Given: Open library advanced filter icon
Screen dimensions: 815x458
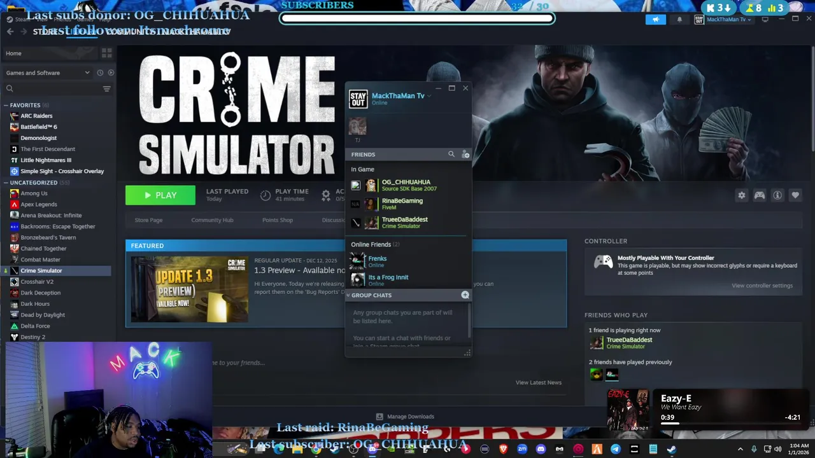Looking at the screenshot, I should click(x=106, y=88).
